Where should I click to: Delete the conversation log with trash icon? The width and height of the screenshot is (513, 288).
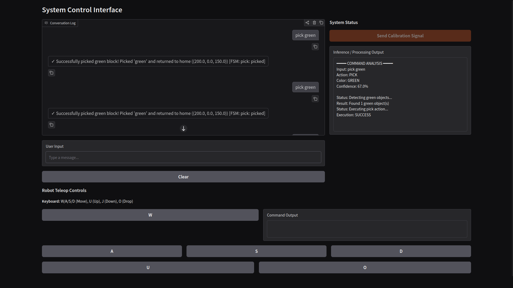click(x=314, y=23)
